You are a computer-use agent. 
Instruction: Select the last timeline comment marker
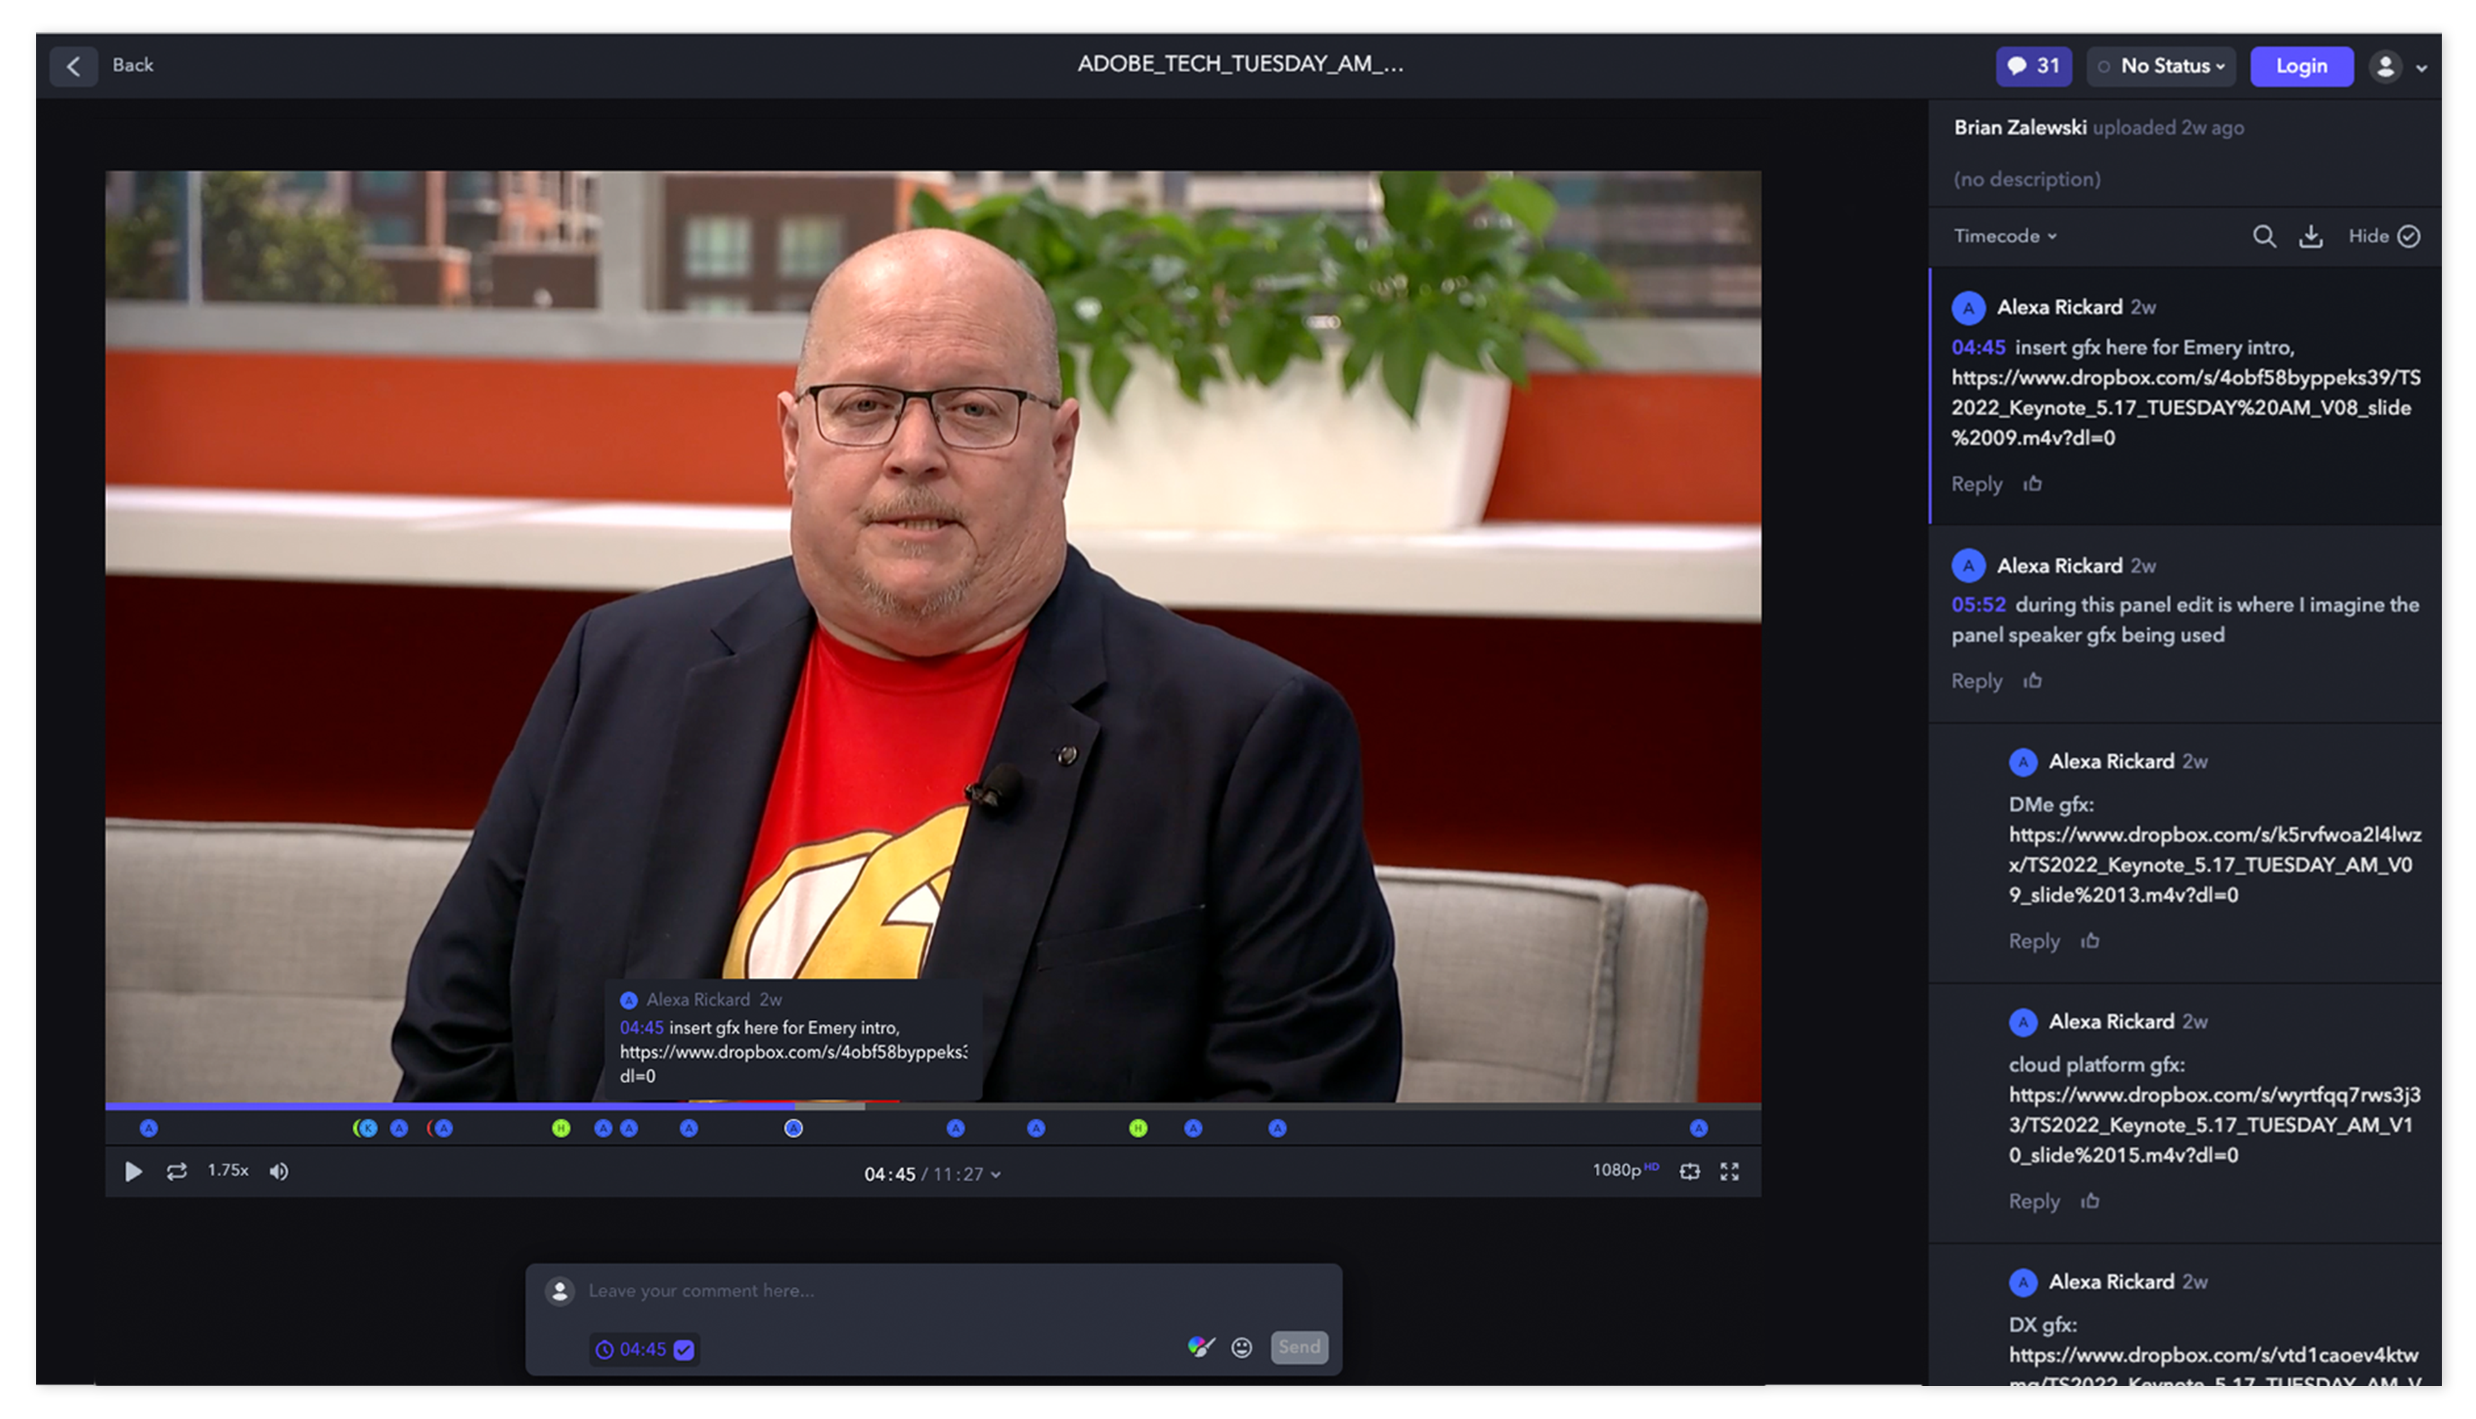click(1698, 1129)
